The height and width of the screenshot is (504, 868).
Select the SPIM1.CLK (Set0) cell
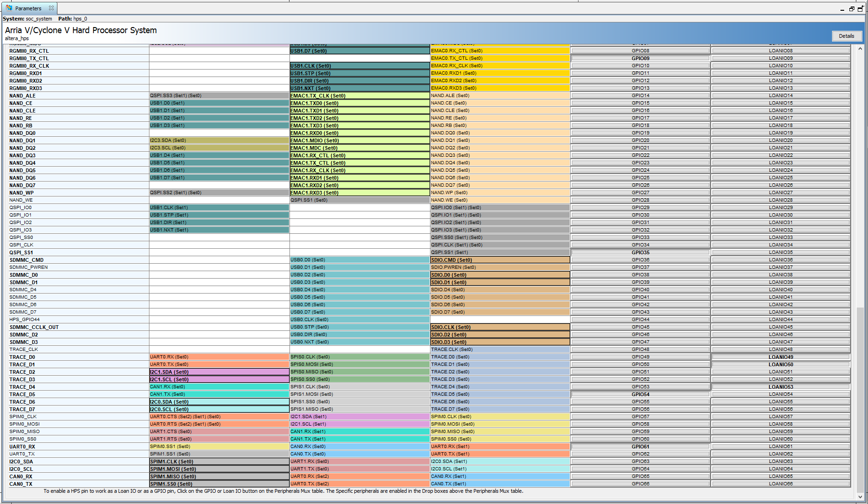[218, 461]
